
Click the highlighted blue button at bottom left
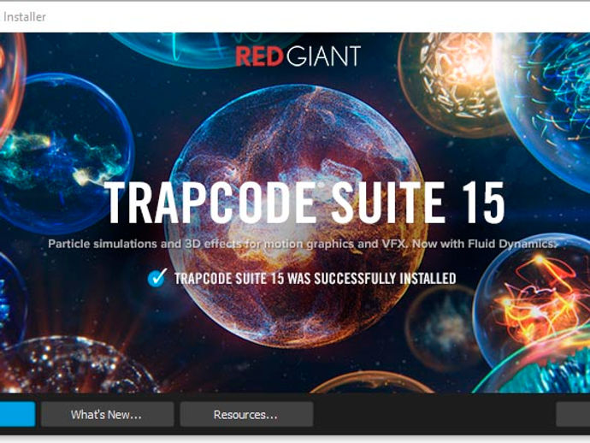click(x=17, y=414)
